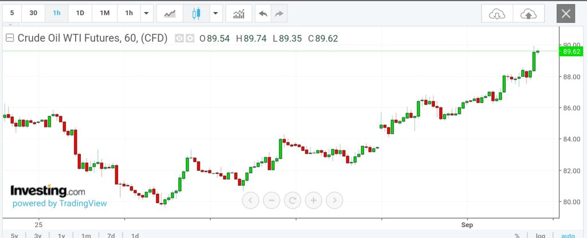This screenshot has height=238, width=587.
Task: Save chart layout to cloud
Action: pyautogui.click(x=529, y=14)
